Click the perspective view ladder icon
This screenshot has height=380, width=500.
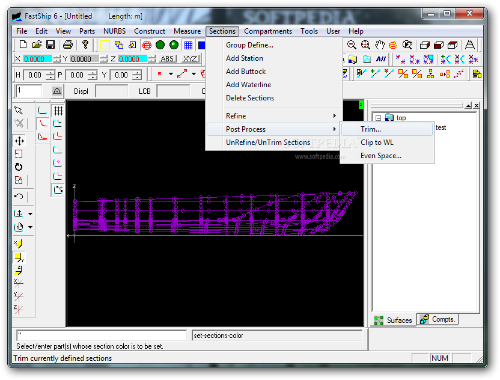pos(470,45)
